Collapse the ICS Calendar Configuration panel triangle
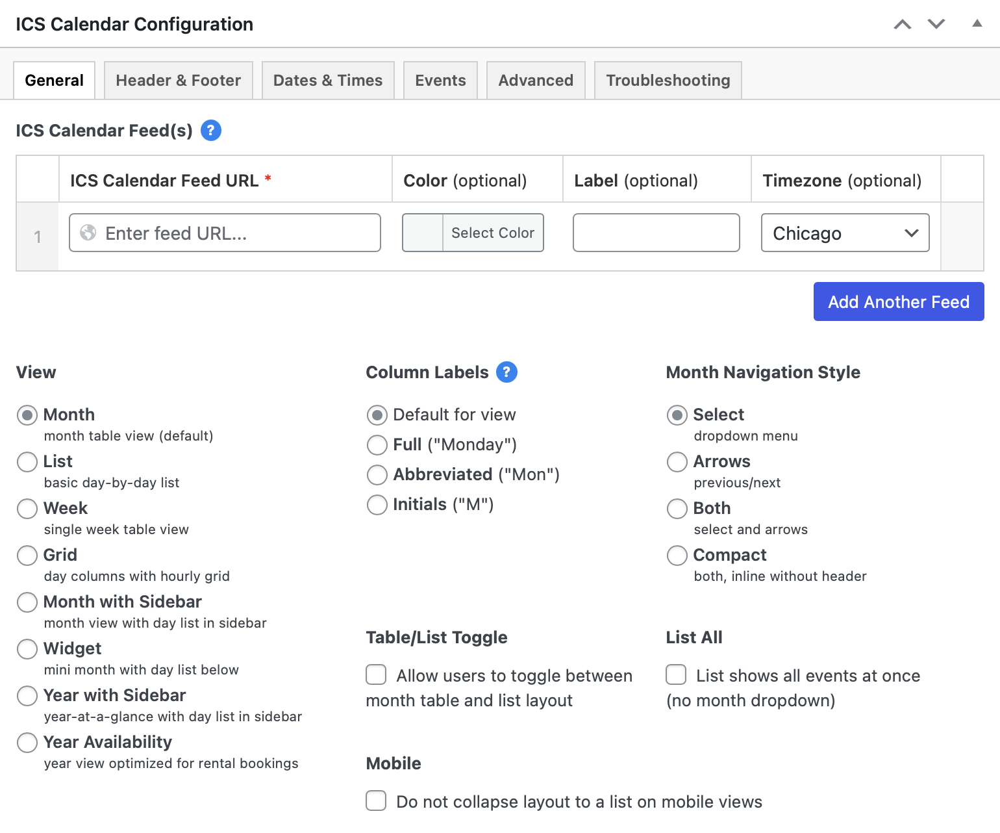Screen dimensions: 1000x833 (977, 23)
